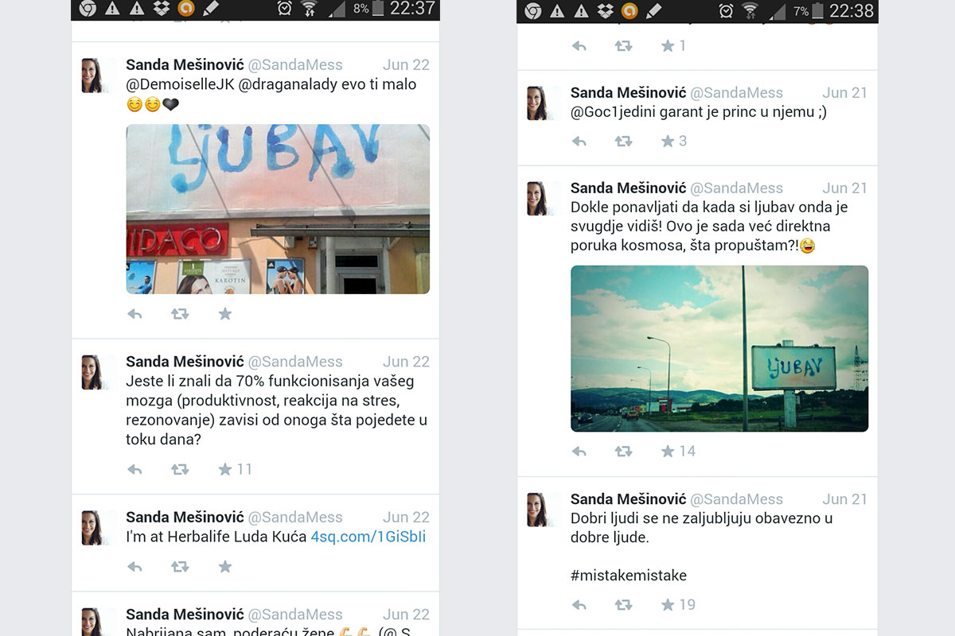
Task: Retweet the '#mistakemistake' tweet
Action: (623, 605)
